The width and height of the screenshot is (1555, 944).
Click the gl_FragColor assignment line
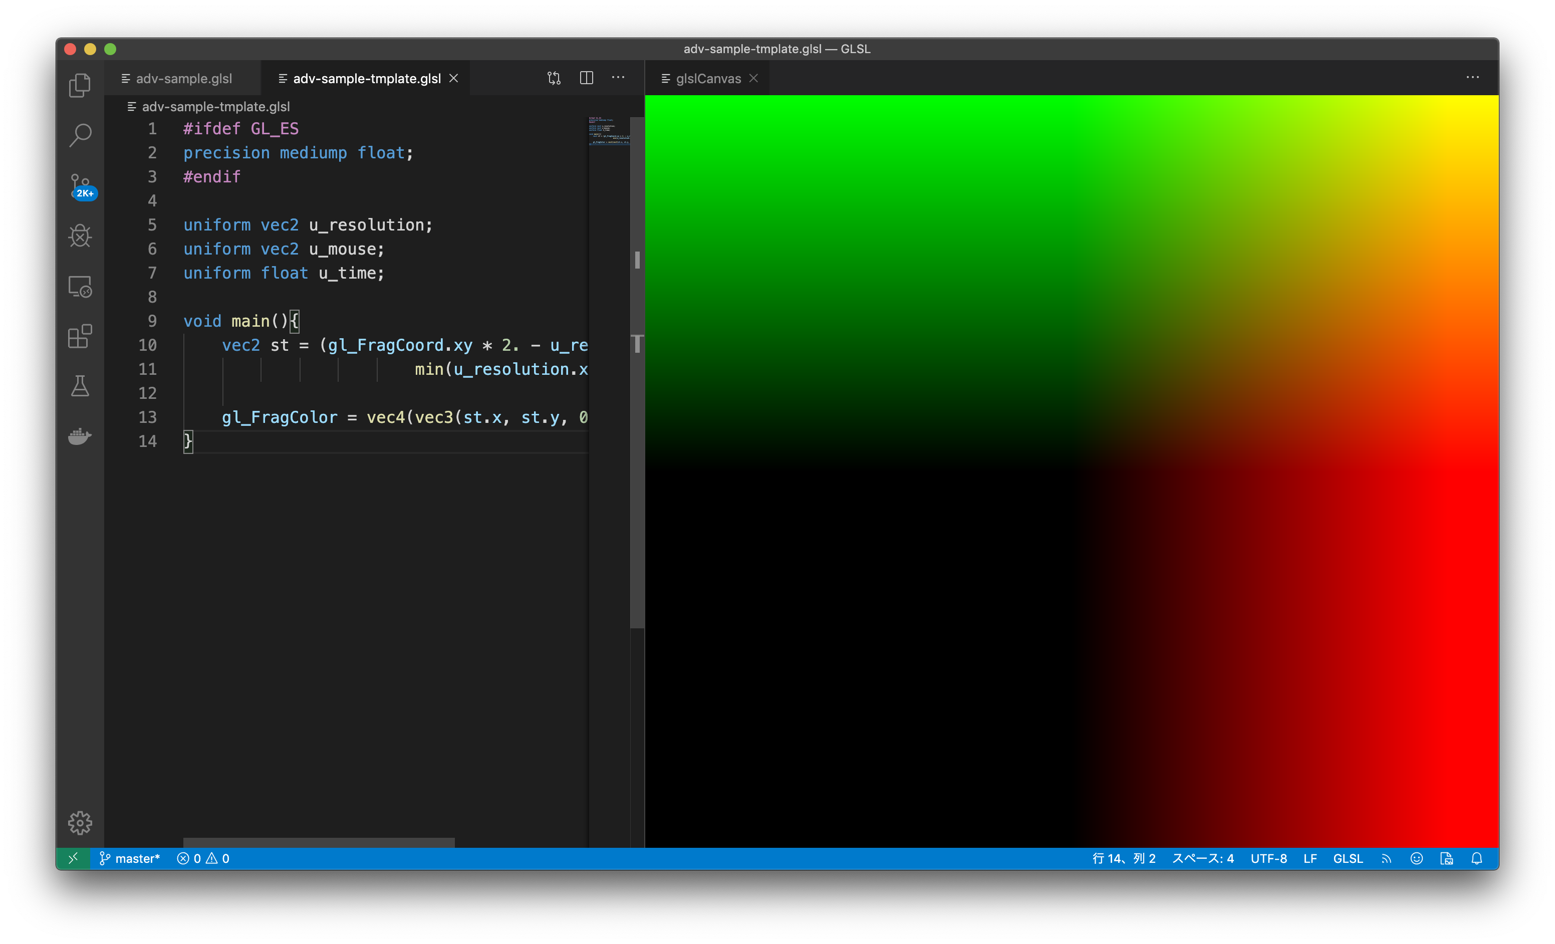click(x=404, y=417)
